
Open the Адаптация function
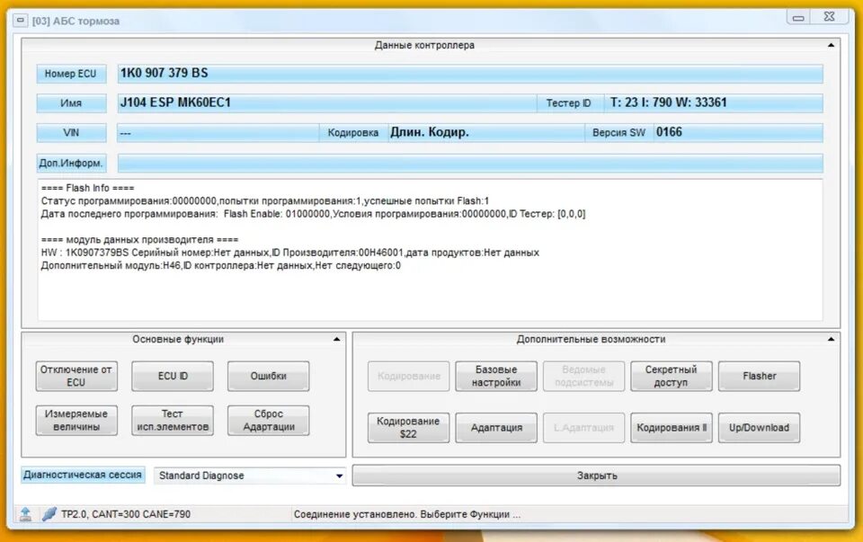[x=496, y=428]
